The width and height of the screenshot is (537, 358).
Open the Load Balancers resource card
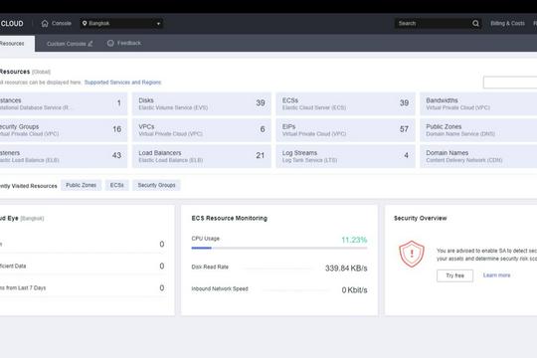(x=202, y=156)
